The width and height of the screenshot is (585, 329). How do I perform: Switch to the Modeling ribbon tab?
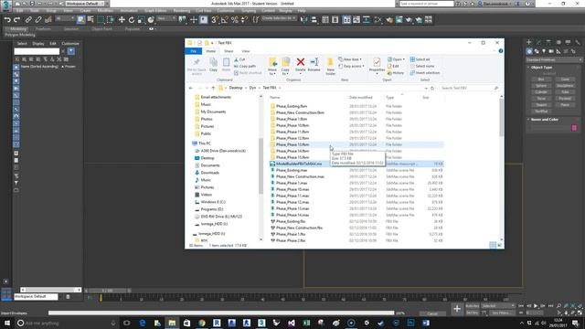pyautogui.click(x=18, y=28)
